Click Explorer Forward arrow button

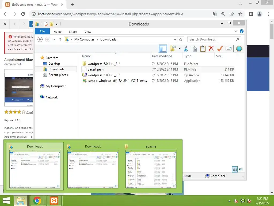(x=48, y=39)
